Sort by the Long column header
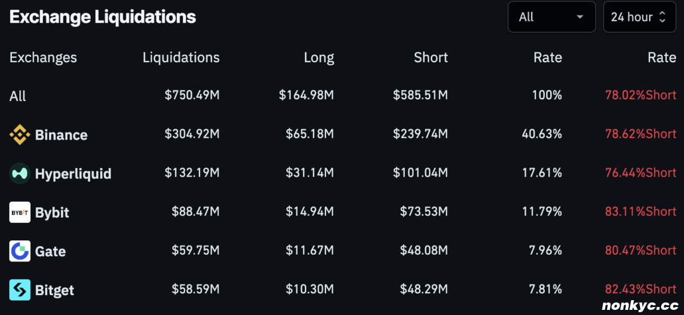 point(319,58)
